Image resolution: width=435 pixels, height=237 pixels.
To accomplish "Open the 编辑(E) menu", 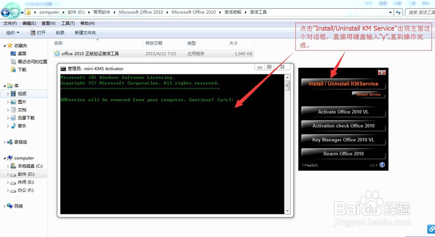I will [29, 23].
